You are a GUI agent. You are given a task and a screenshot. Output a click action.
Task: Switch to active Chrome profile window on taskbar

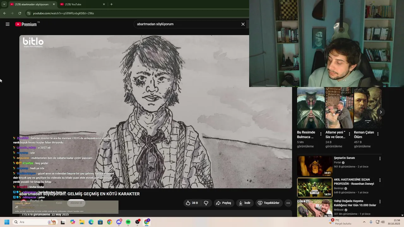[147, 222]
